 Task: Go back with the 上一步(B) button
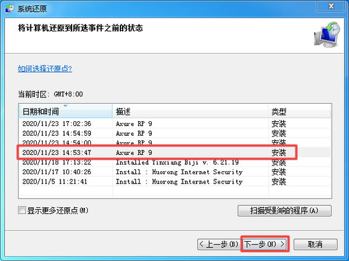218,244
